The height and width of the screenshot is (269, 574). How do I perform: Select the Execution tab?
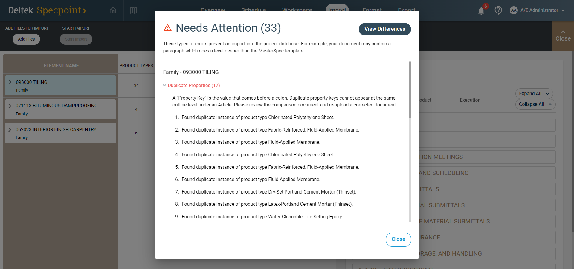(470, 100)
